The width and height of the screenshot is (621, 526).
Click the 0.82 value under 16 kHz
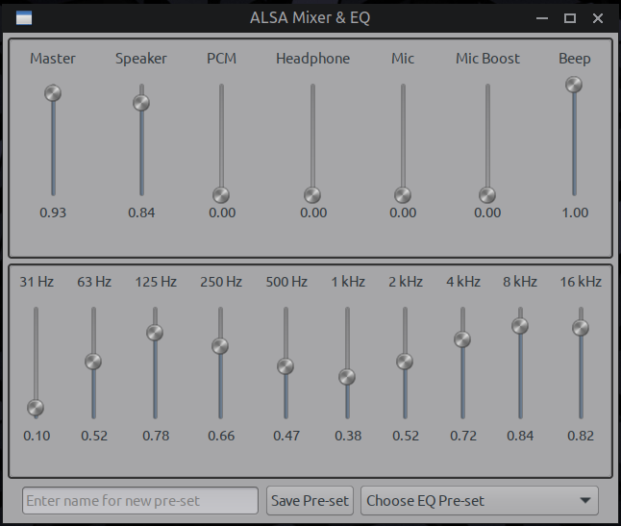pyautogui.click(x=581, y=436)
